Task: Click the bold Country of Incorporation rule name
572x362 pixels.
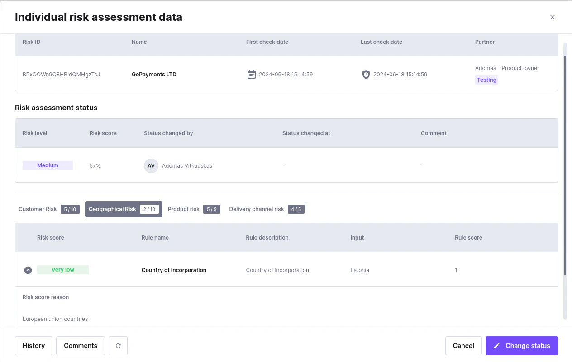Action: (174, 270)
